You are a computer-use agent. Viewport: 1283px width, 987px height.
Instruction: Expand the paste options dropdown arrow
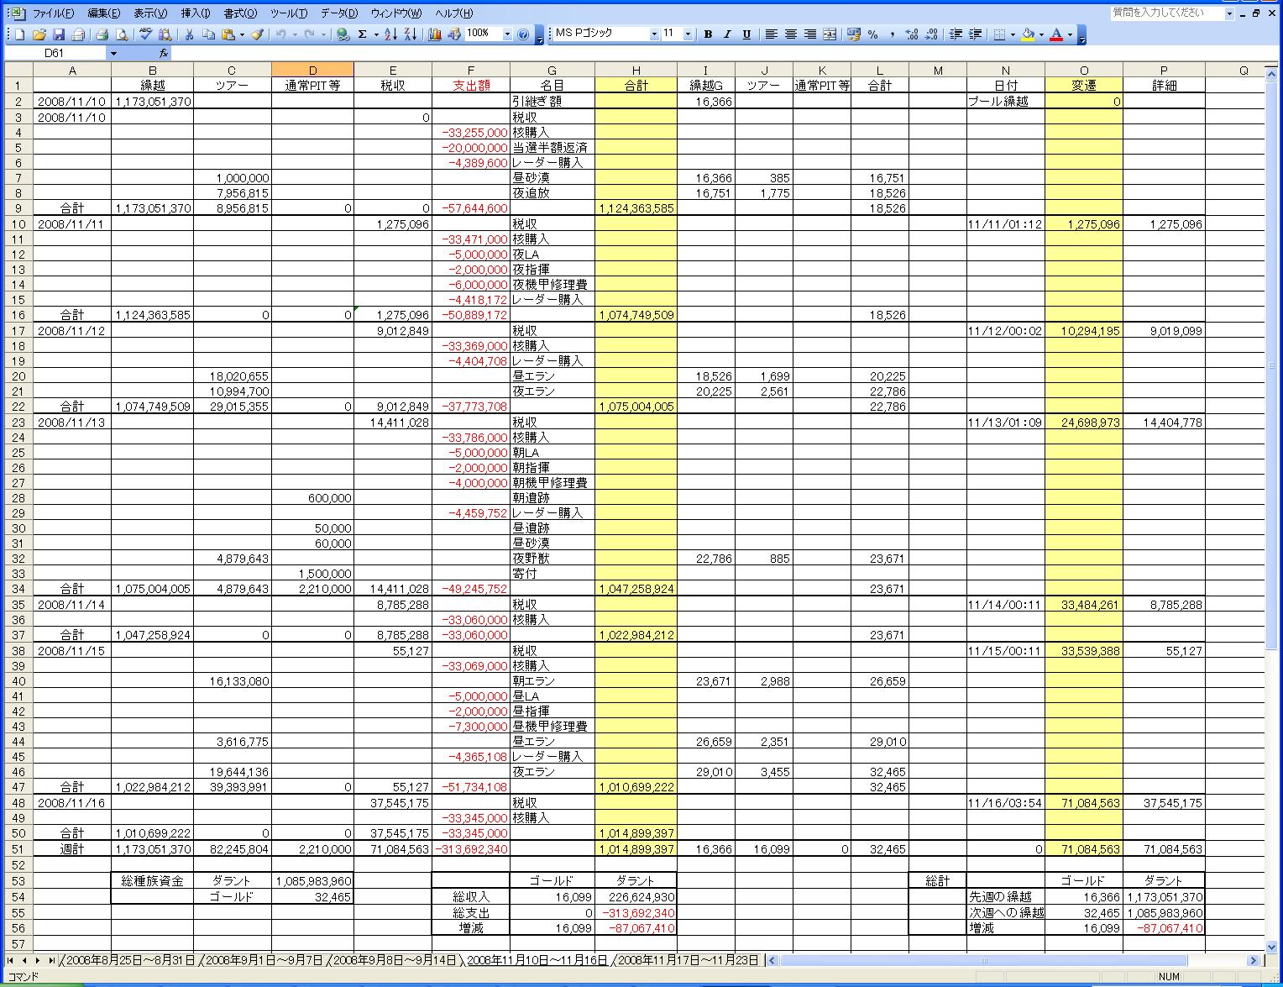coord(241,34)
